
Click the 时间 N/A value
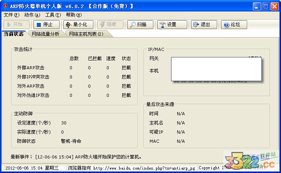[181, 114]
